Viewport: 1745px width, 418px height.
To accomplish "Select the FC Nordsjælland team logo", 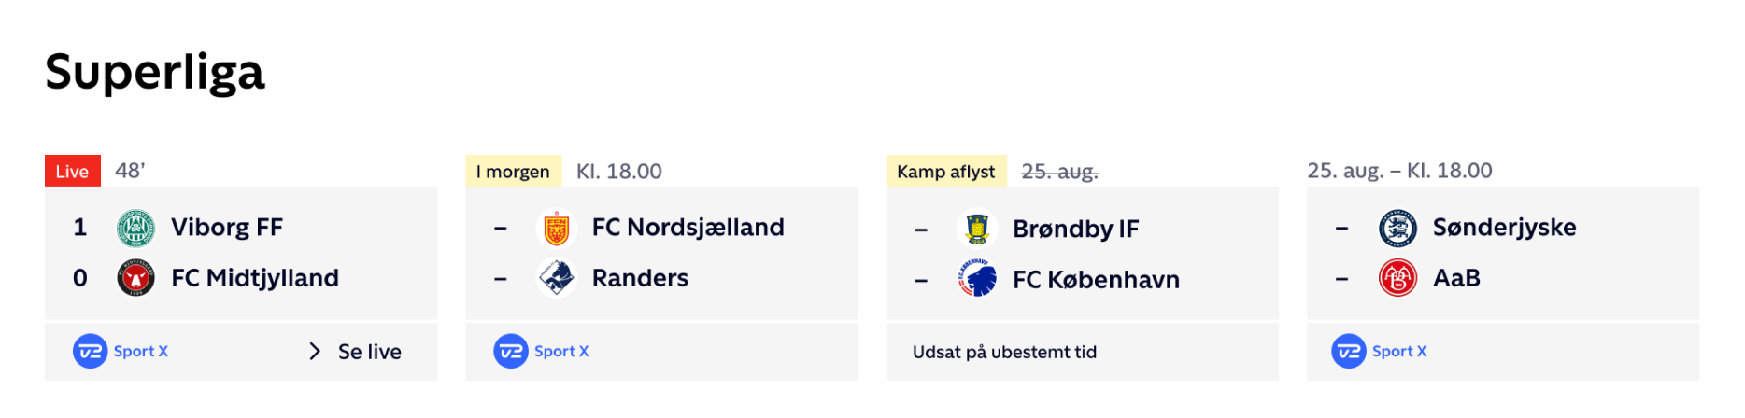I will [557, 228].
